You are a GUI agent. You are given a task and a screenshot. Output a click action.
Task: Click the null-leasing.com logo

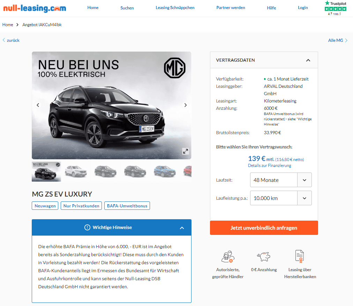(35, 8)
